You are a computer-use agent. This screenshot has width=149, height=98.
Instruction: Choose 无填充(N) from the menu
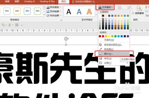tap(114, 40)
